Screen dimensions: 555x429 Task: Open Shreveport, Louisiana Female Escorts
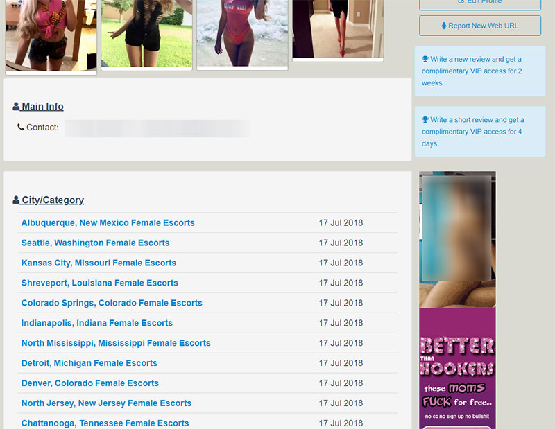101,283
